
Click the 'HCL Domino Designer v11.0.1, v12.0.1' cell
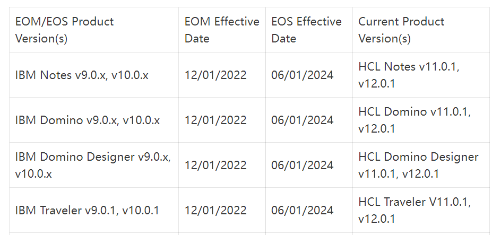pyautogui.click(x=418, y=166)
